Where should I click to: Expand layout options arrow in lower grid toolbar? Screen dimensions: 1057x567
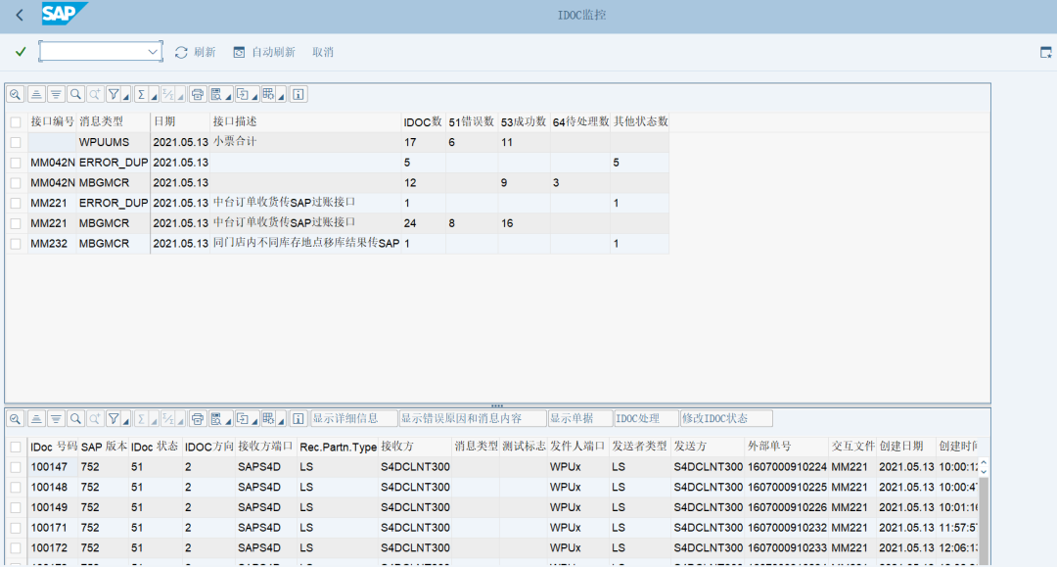[281, 421]
